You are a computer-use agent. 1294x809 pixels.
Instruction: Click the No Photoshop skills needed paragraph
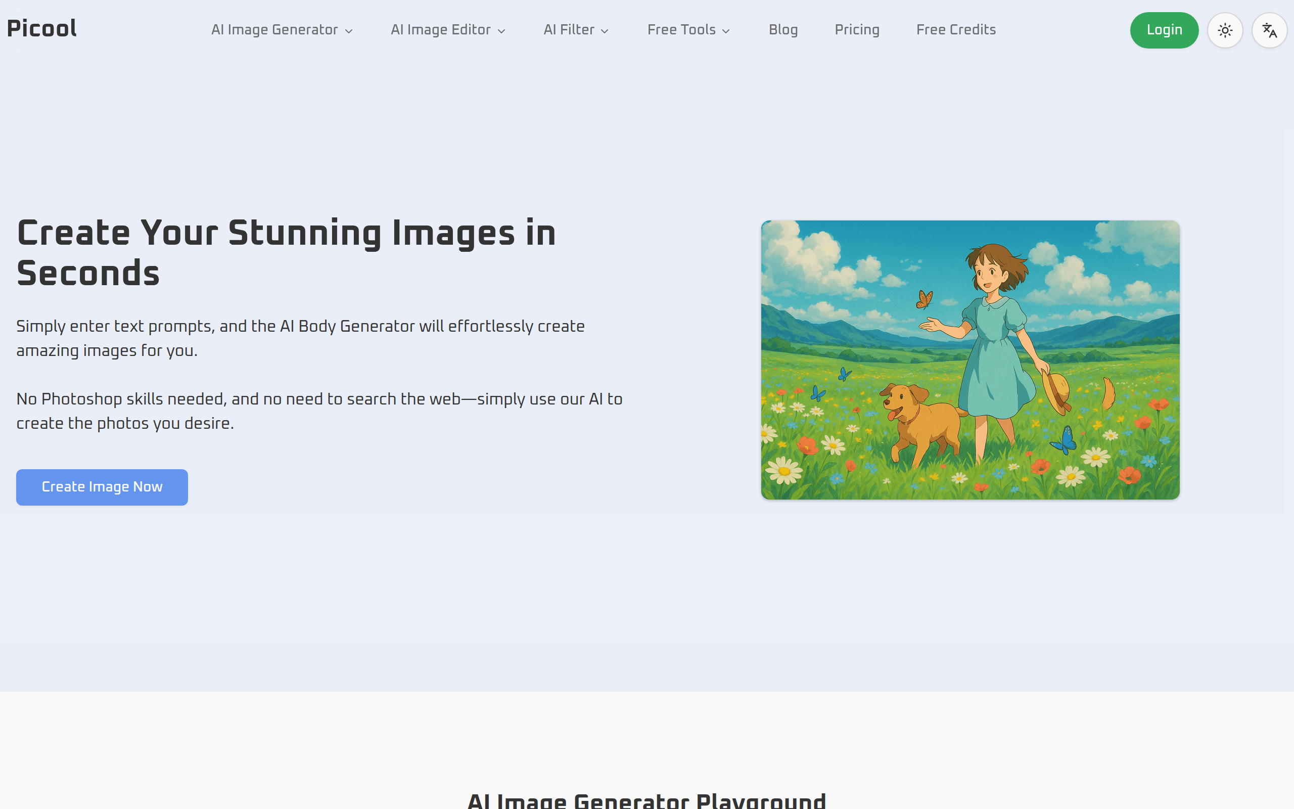click(x=319, y=411)
